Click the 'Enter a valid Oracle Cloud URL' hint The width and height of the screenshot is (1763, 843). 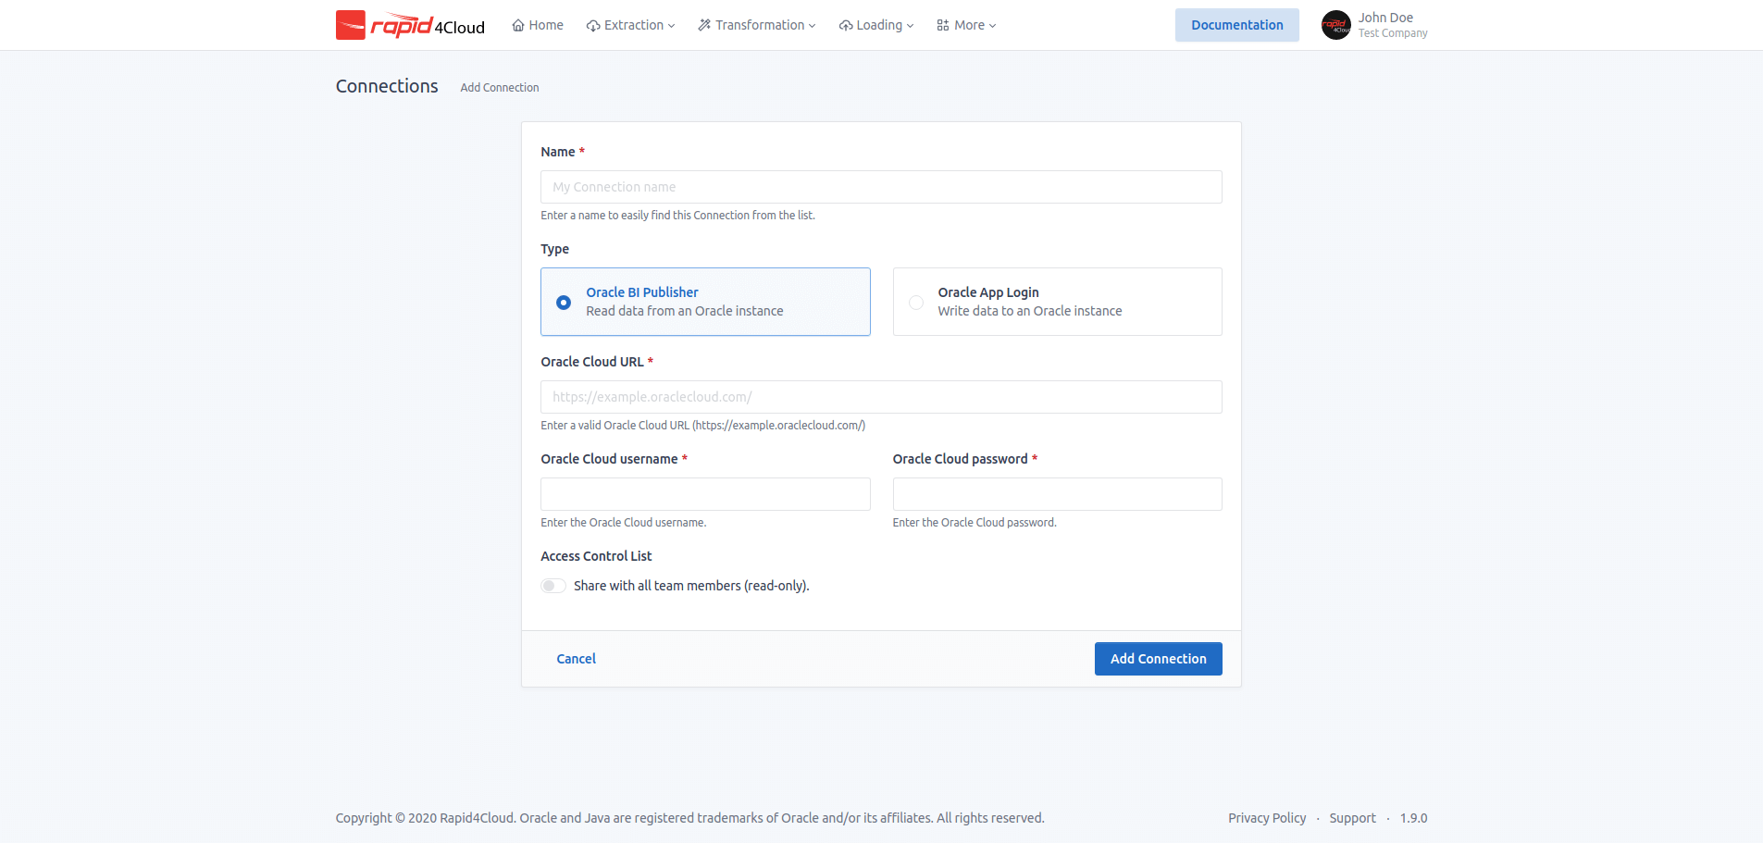pos(702,426)
